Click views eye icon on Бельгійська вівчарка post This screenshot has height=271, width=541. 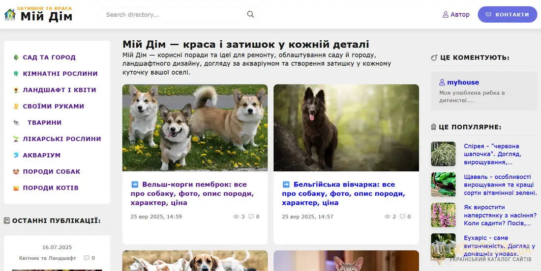point(388,217)
